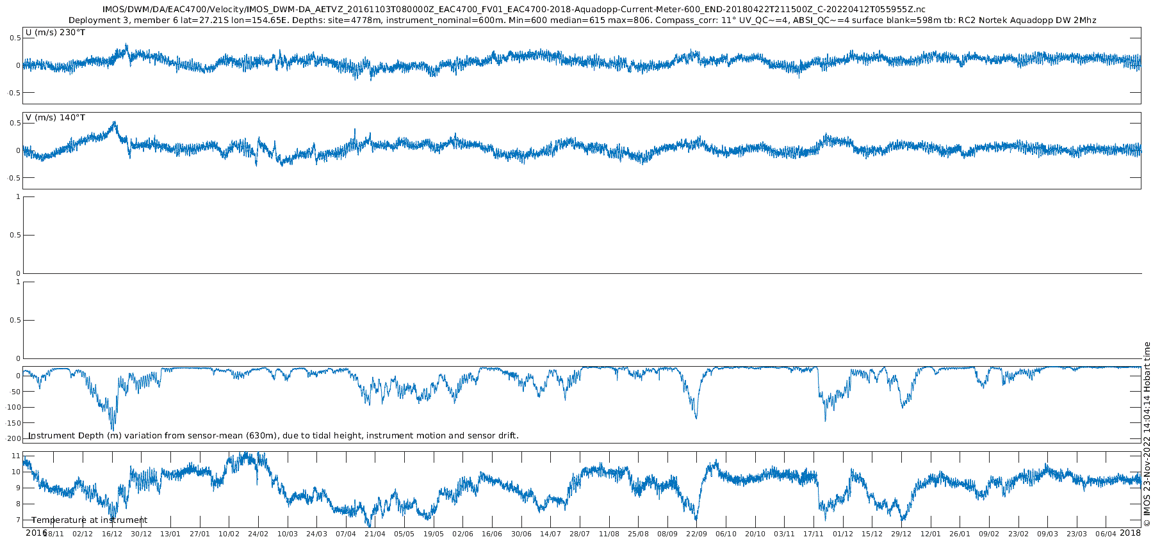
Task: Select the '30/12' date tick label
Action: (x=142, y=534)
